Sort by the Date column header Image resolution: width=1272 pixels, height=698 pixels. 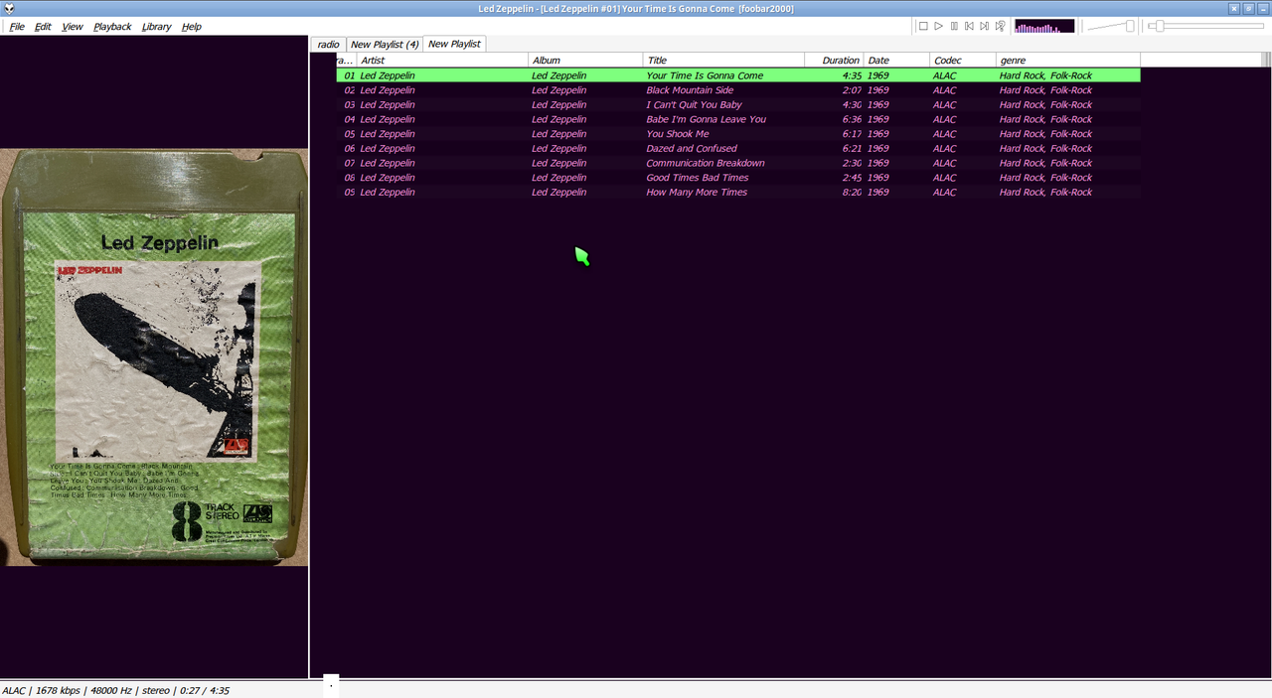pyautogui.click(x=896, y=61)
